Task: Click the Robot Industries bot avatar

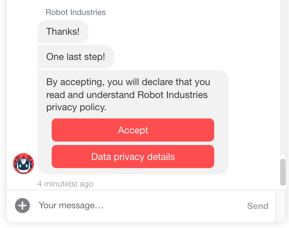Action: pos(23,164)
